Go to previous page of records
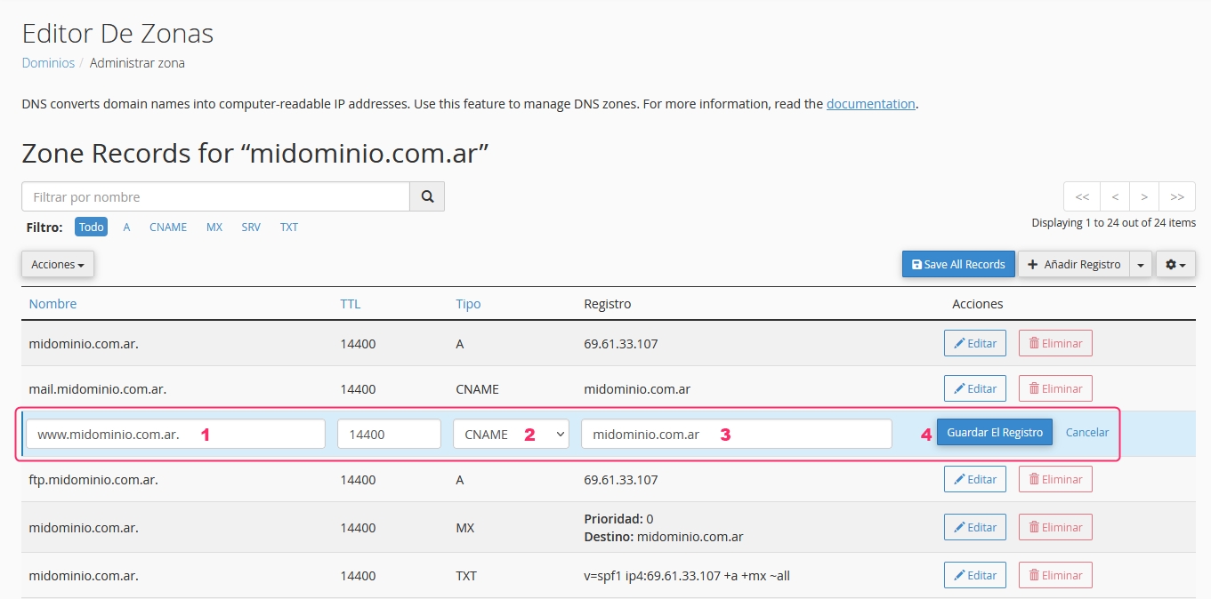The image size is (1211, 599). (x=1115, y=196)
